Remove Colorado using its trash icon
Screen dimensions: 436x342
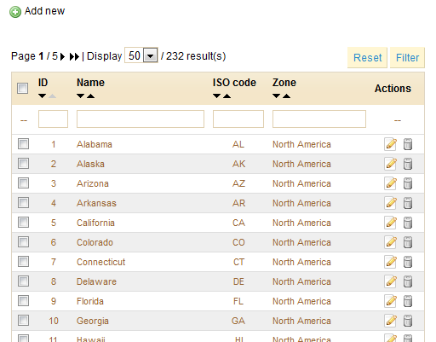408,242
